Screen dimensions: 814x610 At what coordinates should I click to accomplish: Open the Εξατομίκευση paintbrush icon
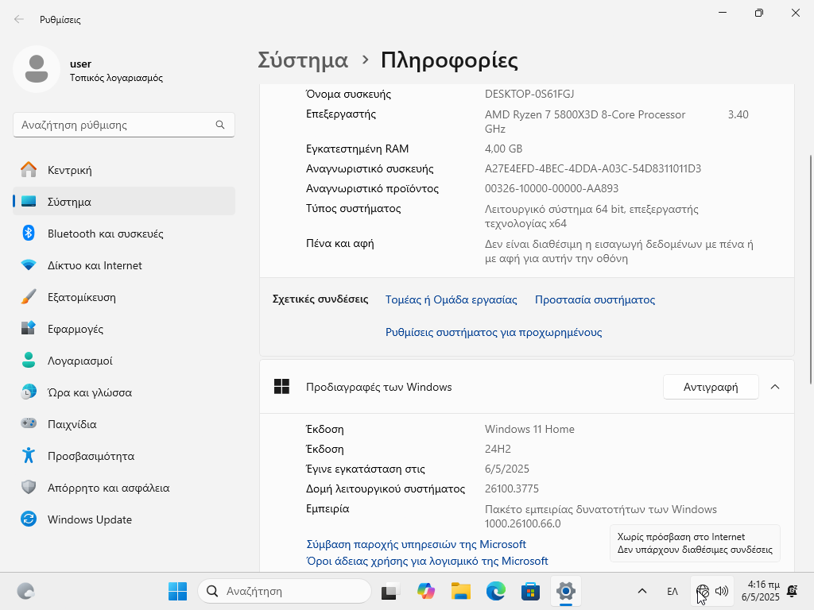pyautogui.click(x=29, y=297)
